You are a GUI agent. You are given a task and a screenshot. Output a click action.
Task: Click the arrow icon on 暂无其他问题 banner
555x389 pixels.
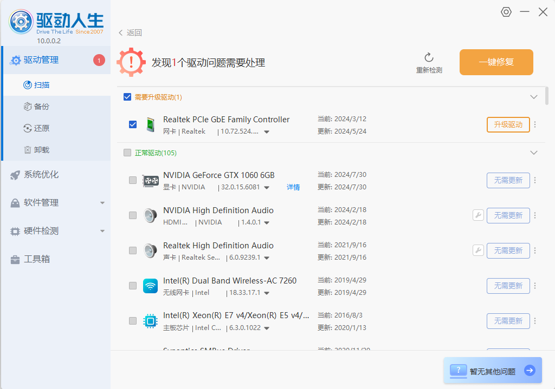(x=530, y=371)
